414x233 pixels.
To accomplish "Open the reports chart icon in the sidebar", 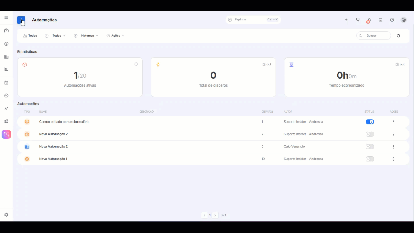I will (x=6, y=70).
